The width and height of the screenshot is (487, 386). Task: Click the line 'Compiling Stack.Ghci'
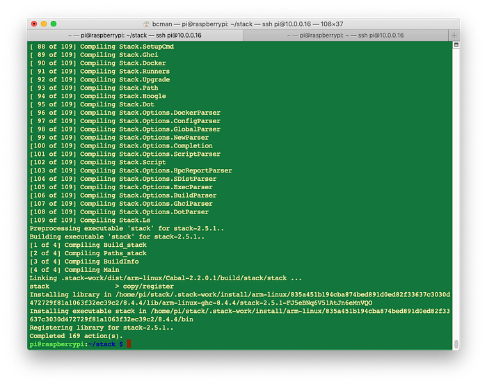(x=94, y=55)
